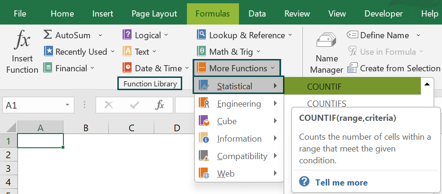Screen dimensions: 442x194
Task: Switch to the Page Layout tab
Action: click(154, 14)
